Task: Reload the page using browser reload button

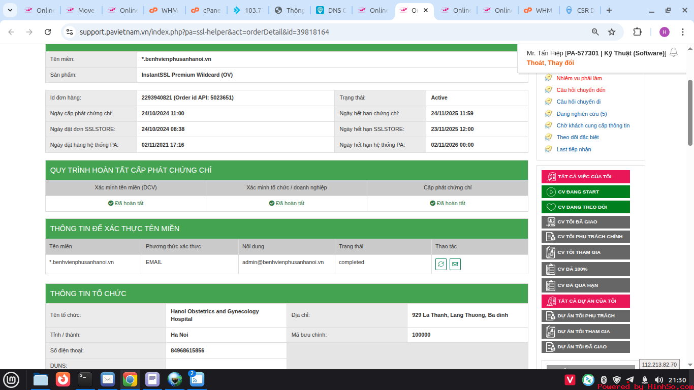Action: pyautogui.click(x=48, y=32)
